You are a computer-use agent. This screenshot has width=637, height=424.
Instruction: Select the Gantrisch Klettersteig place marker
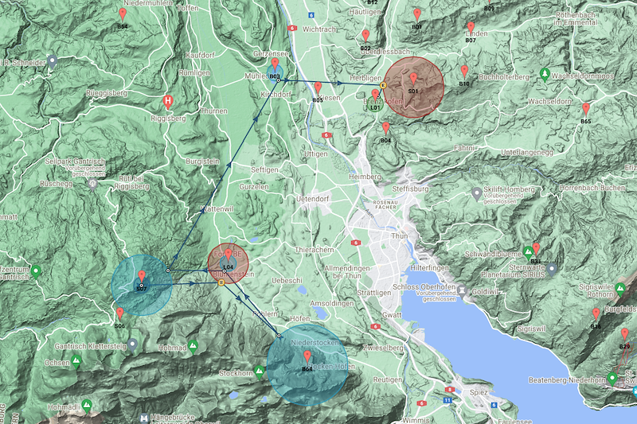pos(133,344)
